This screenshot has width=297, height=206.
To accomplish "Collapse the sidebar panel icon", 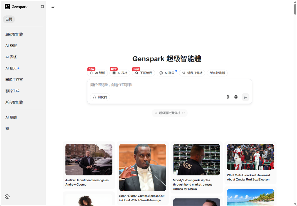I will coord(42,7).
